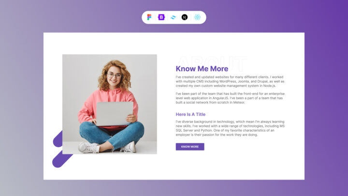348x196 pixels.
Task: Click the black Next.js N icon
Action: (185, 17)
